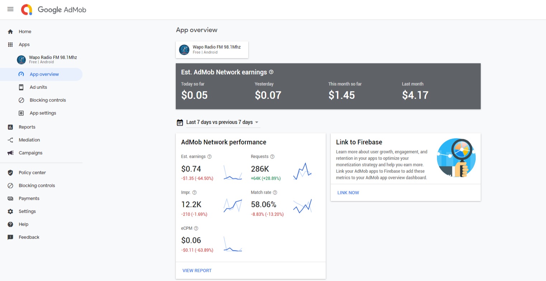
Task: Open Apps in sidebar
Action: coord(41,45)
